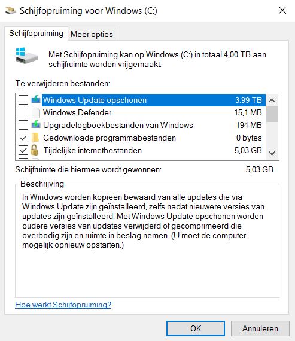Click the Windows Defender file icon
Image resolution: width=295 pixels, height=341 pixels.
tap(36, 112)
